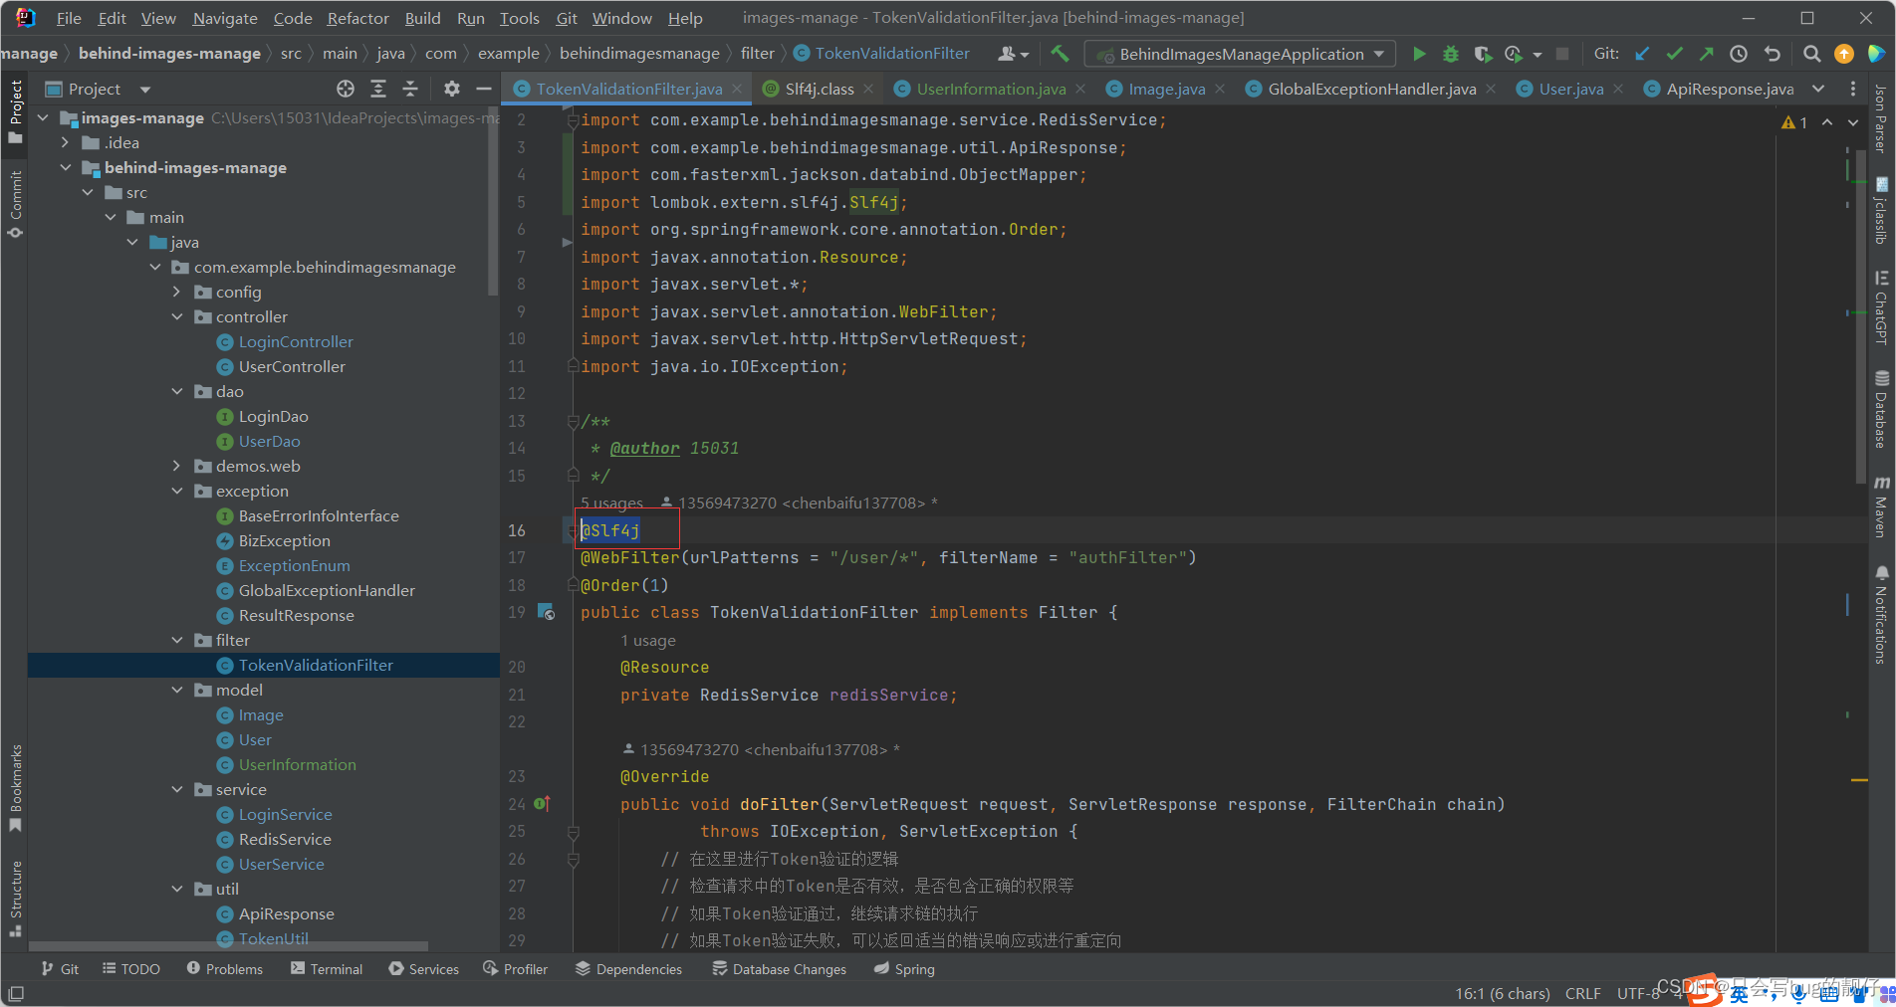The height and width of the screenshot is (1007, 1896).
Task: Expand the .idea folder
Action: [65, 142]
